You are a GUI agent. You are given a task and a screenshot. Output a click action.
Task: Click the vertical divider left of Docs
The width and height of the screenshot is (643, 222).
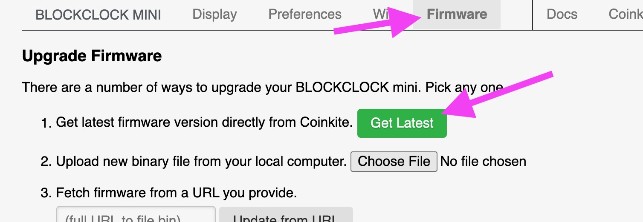coord(533,15)
